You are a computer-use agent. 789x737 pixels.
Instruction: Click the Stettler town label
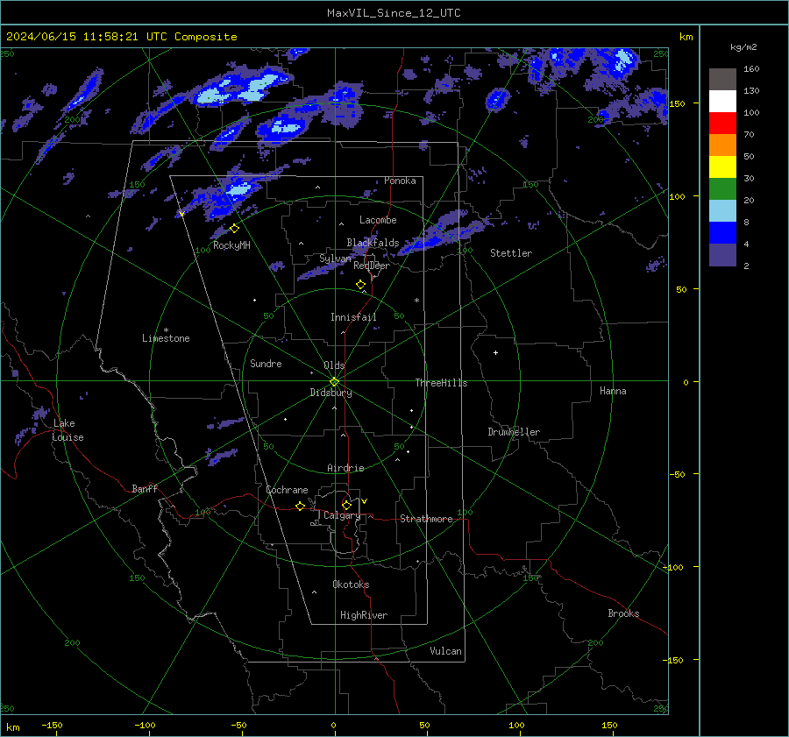click(511, 253)
